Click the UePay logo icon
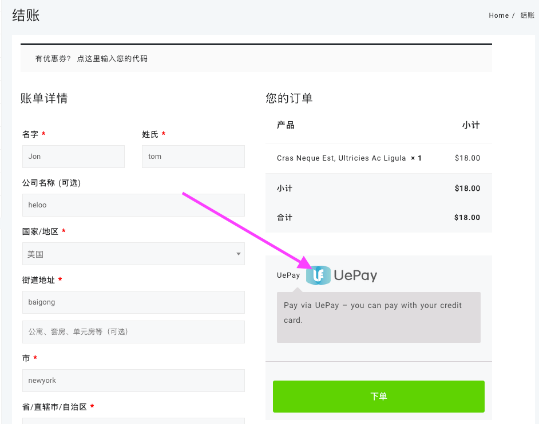539x424 pixels. (x=318, y=275)
